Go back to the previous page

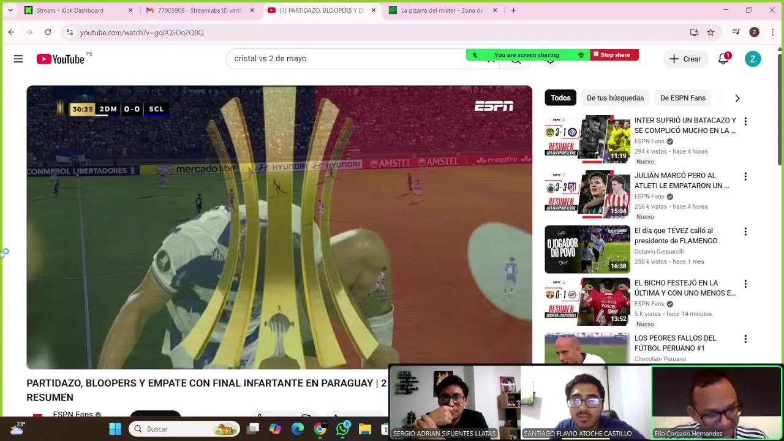coord(11,32)
